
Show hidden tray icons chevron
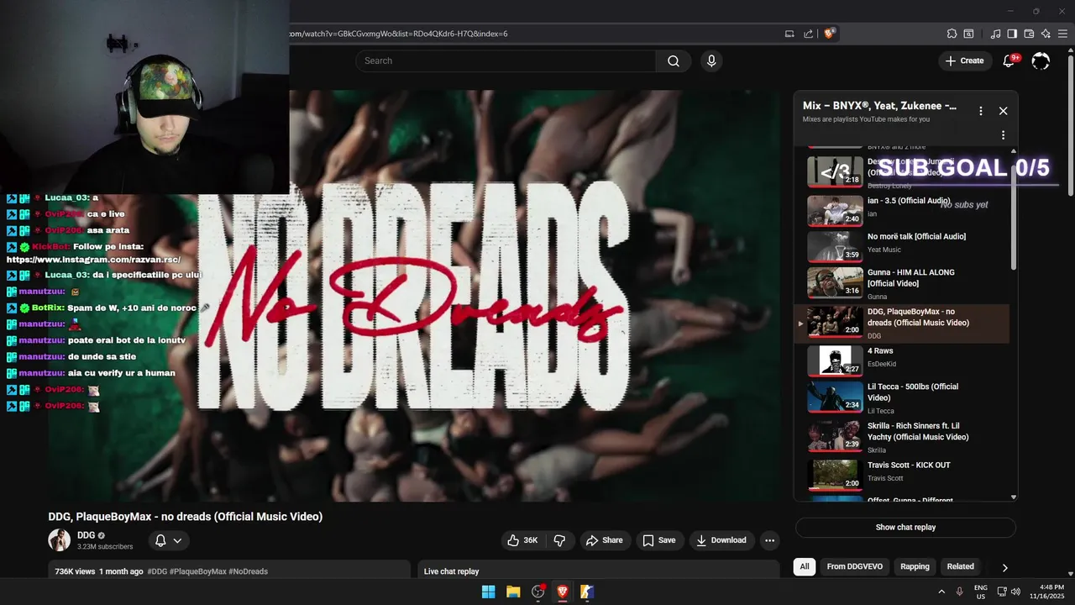941,592
